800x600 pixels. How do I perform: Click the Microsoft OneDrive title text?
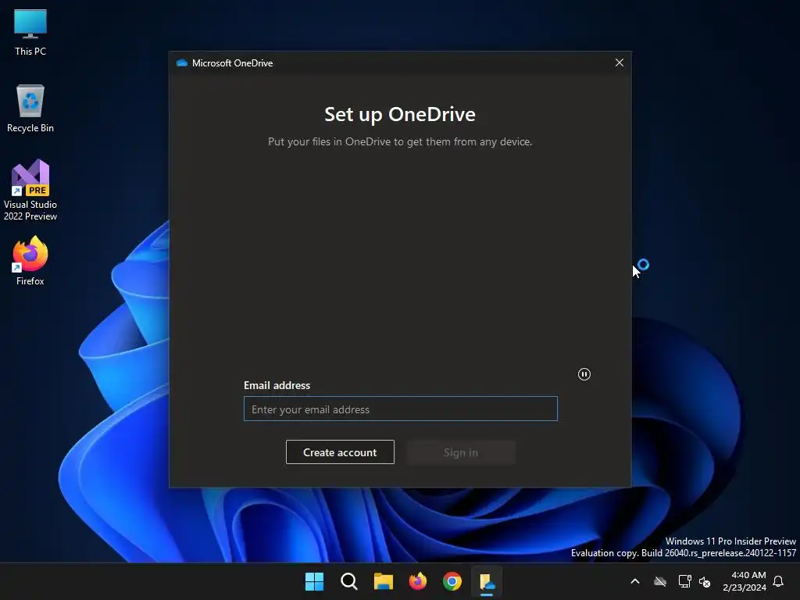(x=232, y=62)
